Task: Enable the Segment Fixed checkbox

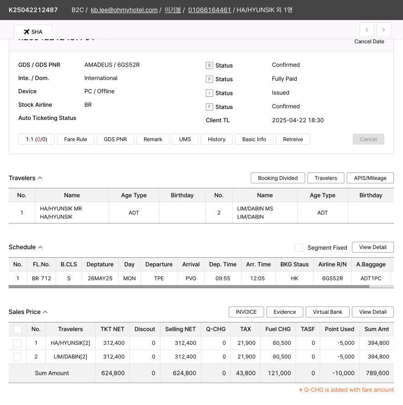Action: [x=299, y=248]
